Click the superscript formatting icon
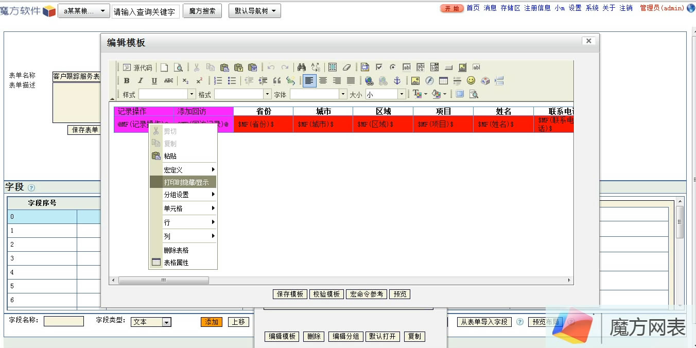 [199, 81]
